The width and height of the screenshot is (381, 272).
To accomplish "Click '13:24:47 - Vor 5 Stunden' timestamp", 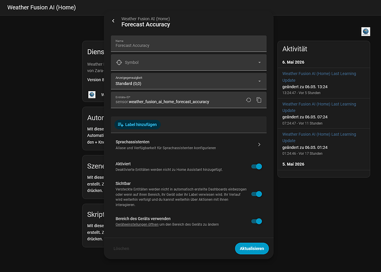I will (301, 93).
